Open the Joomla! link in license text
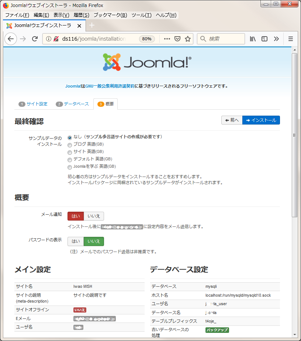This screenshot has width=301, height=341. click(73, 86)
